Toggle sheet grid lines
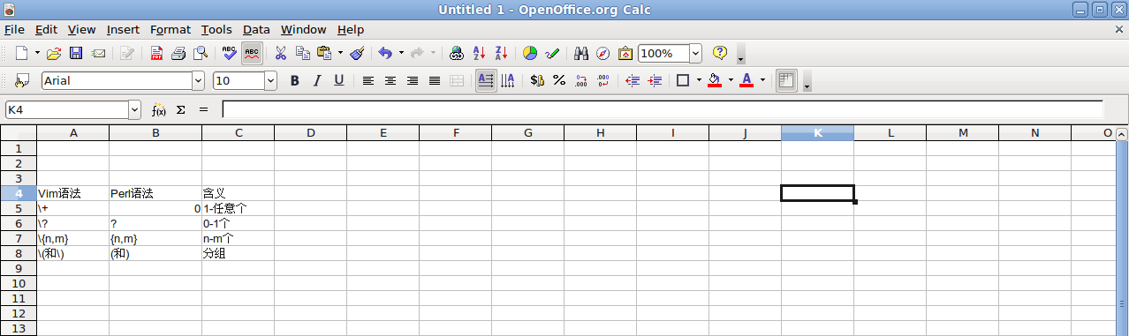The width and height of the screenshot is (1129, 336). coord(786,81)
